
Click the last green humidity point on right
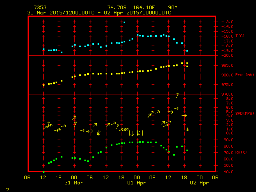click(x=187, y=150)
